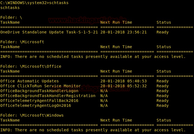Select 'OfficeTelemetryAgentFallBack2016' task name
The height and width of the screenshot is (134, 194).
[x=39, y=101]
